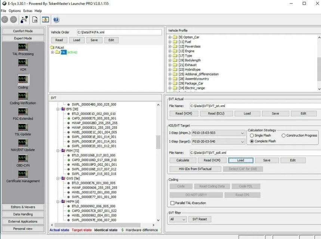321x239 pixels.
Task: Choose the Construction Progress calculation strategy
Action: 284,136
